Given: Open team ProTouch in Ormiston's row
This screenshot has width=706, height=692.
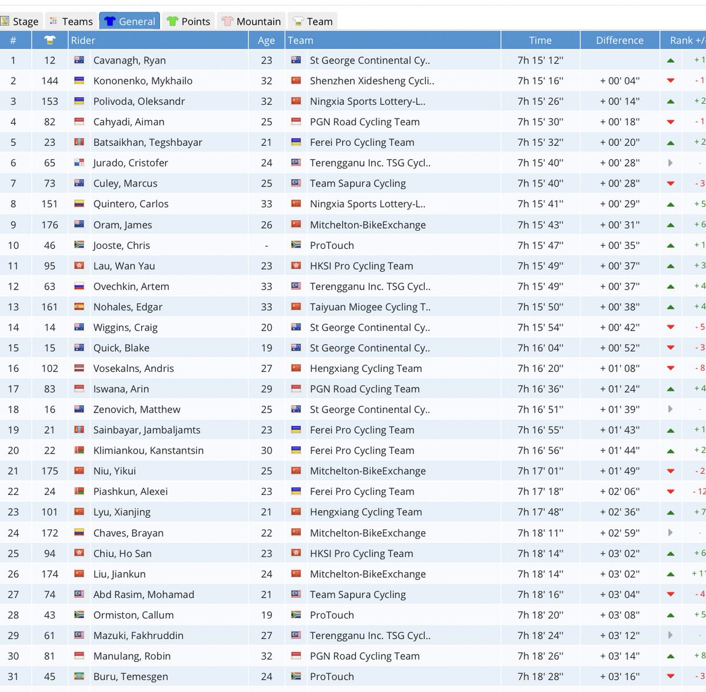Looking at the screenshot, I should [332, 615].
